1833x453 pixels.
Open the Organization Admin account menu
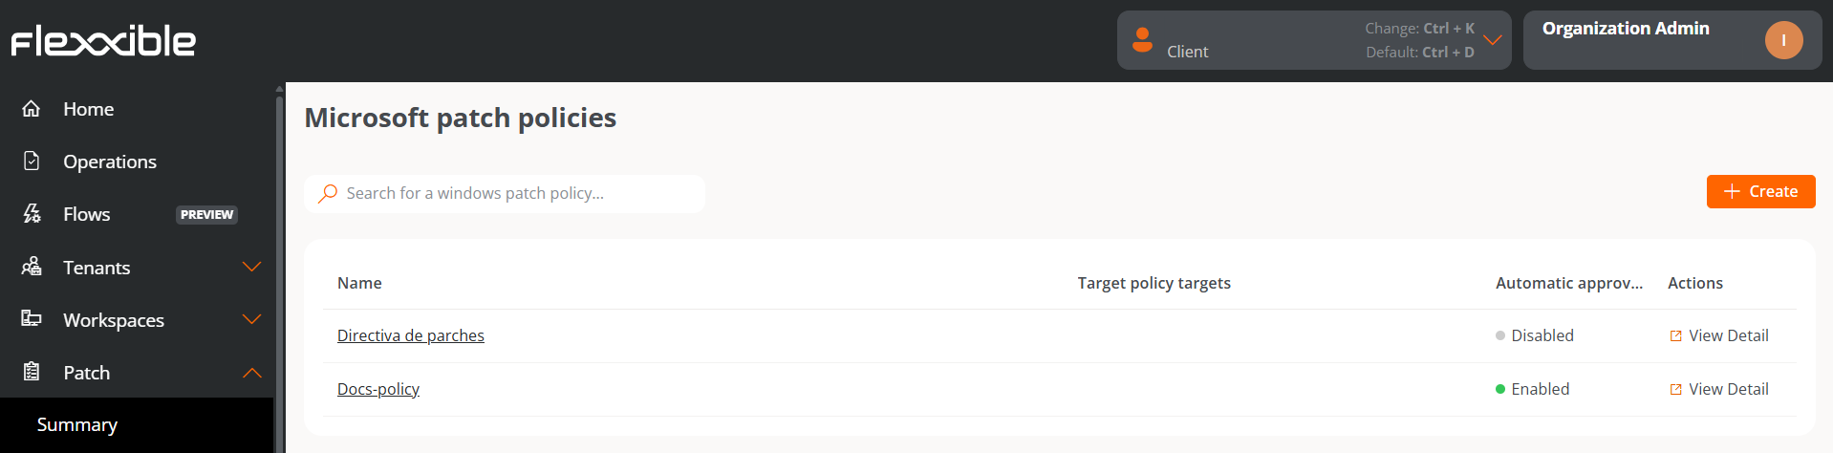(1672, 40)
